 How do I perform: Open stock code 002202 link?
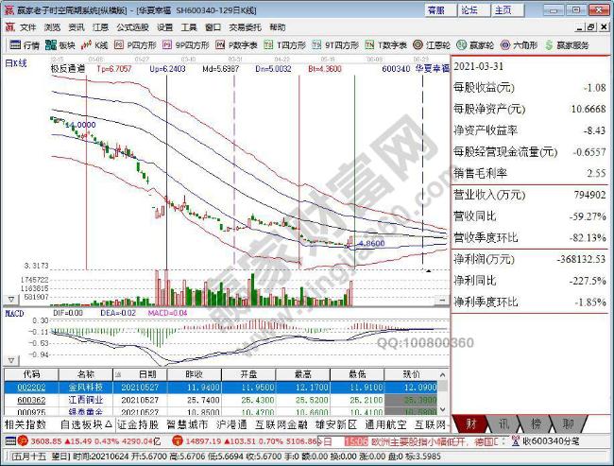point(31,388)
